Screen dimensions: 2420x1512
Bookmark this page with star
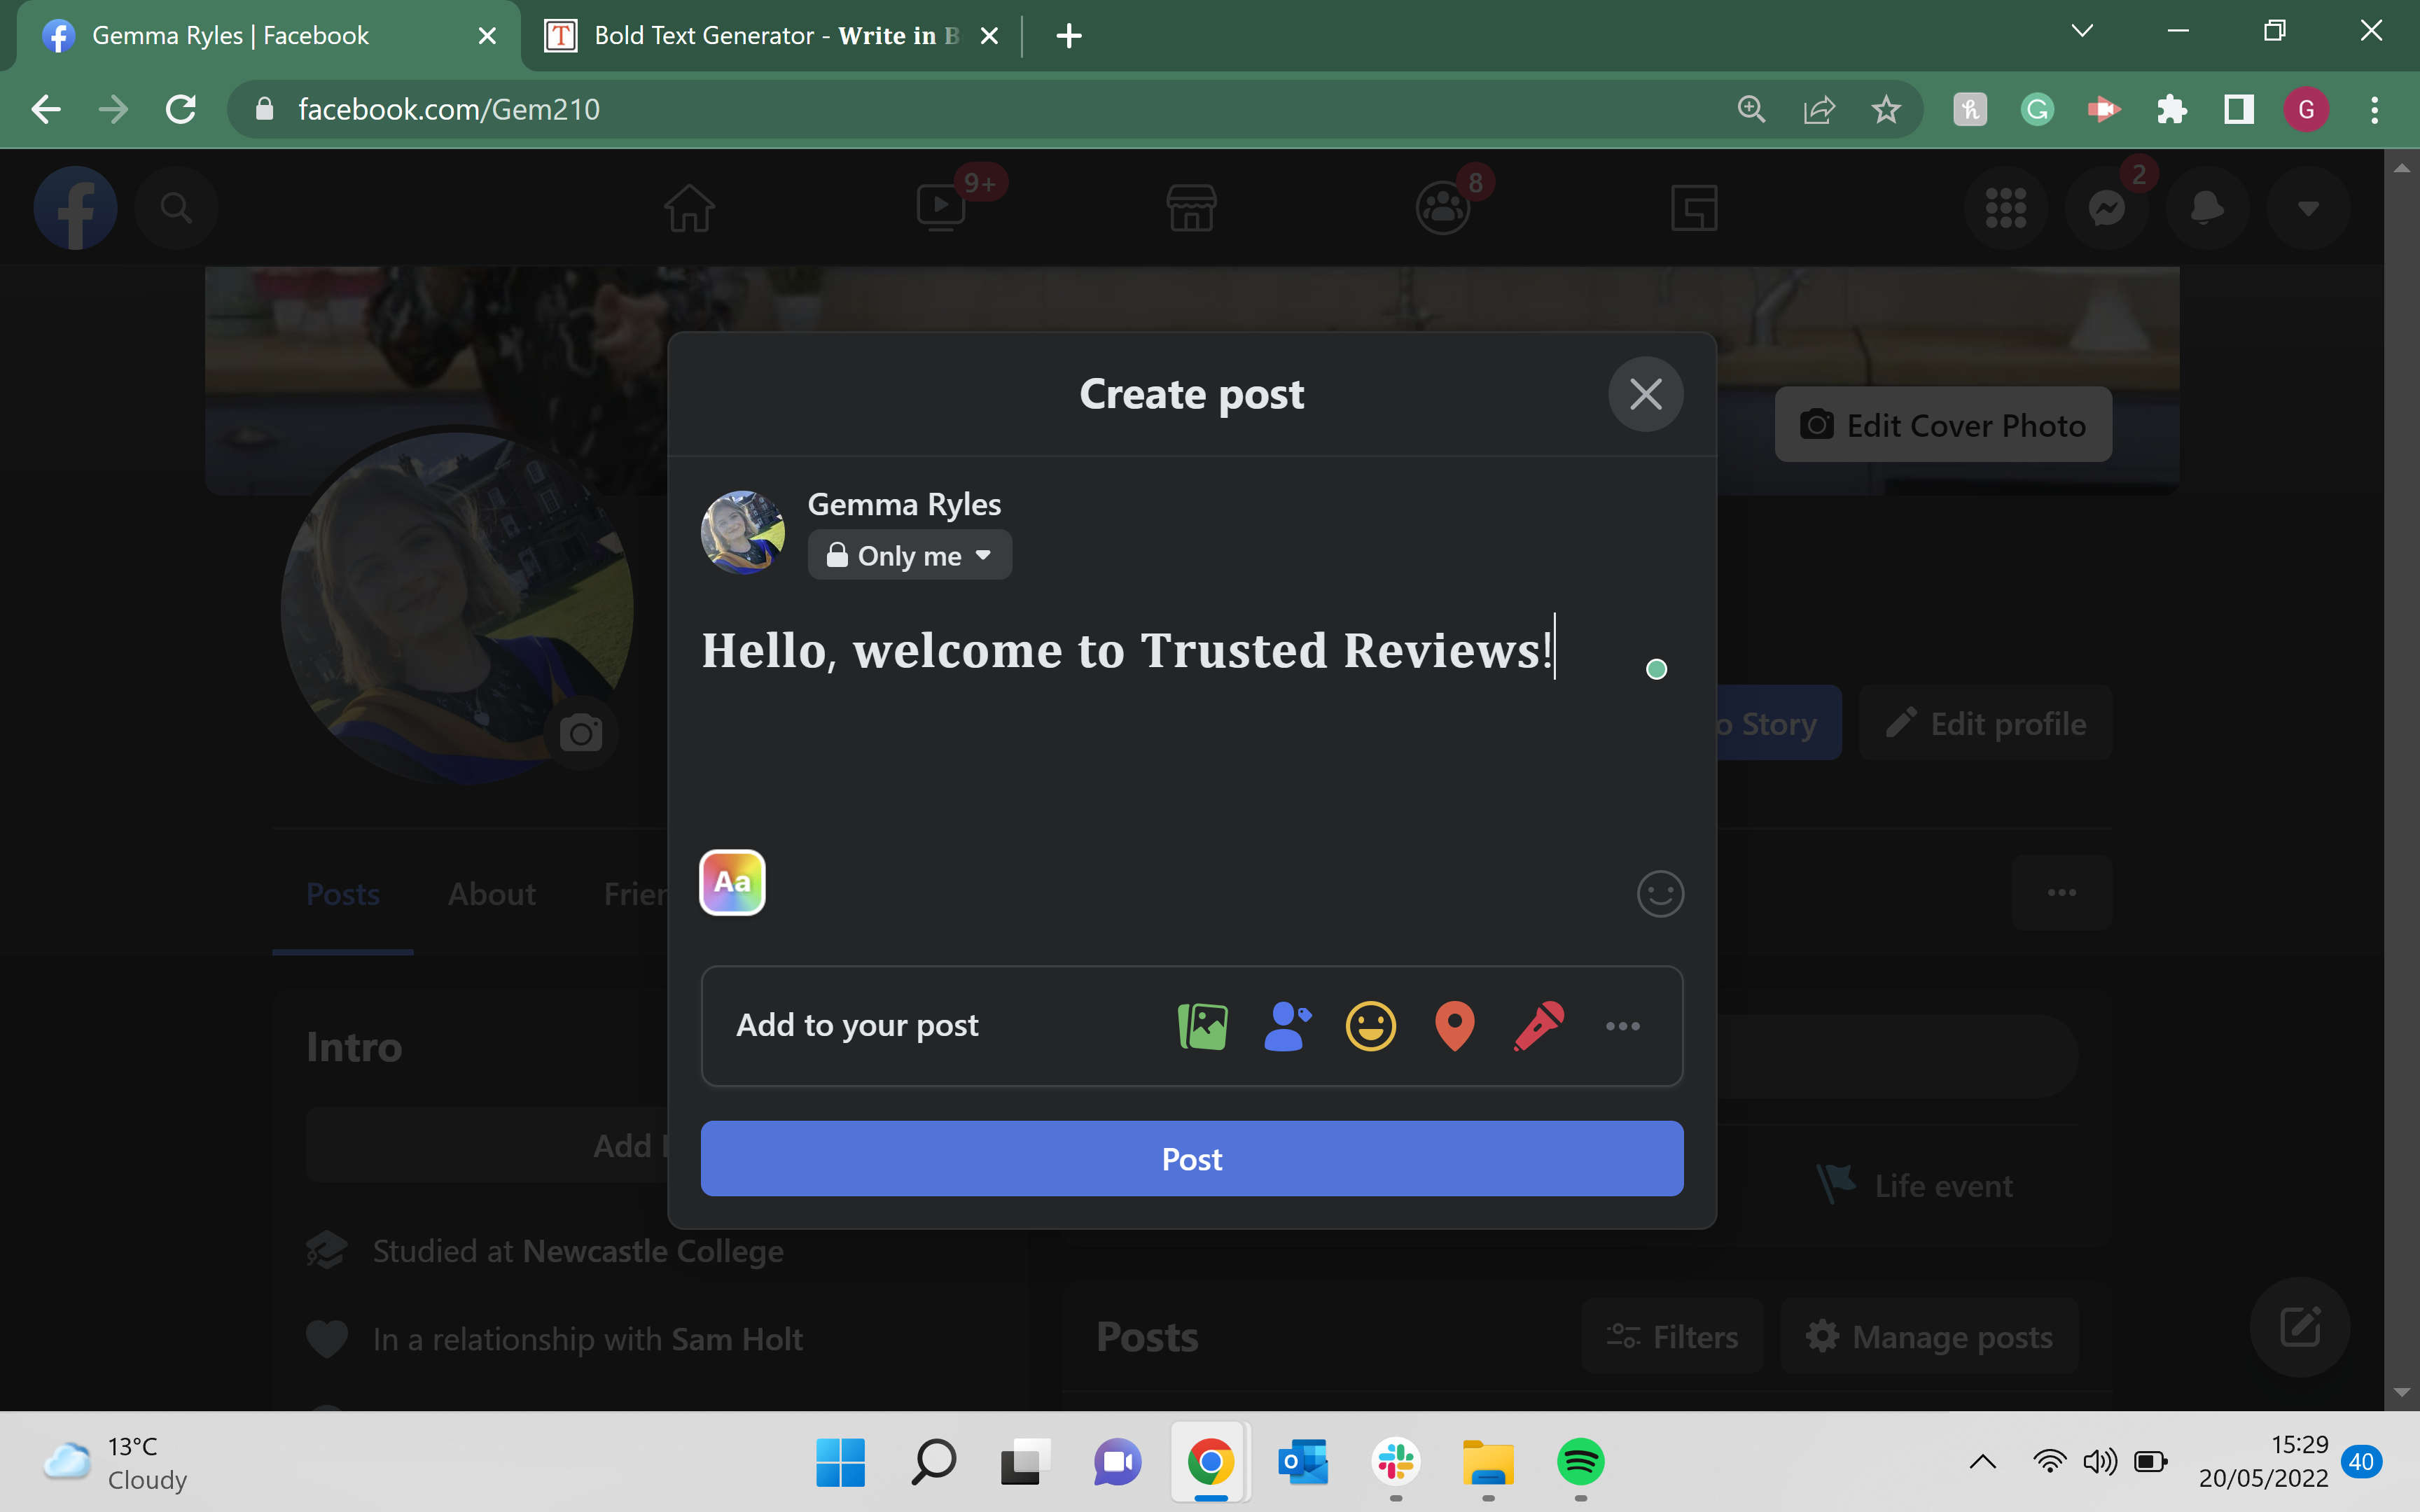pyautogui.click(x=1886, y=109)
